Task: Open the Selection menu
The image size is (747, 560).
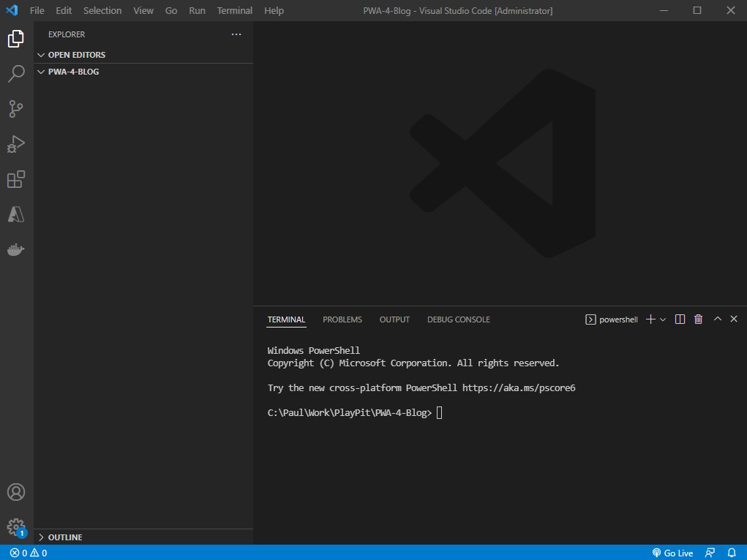Action: (x=102, y=10)
